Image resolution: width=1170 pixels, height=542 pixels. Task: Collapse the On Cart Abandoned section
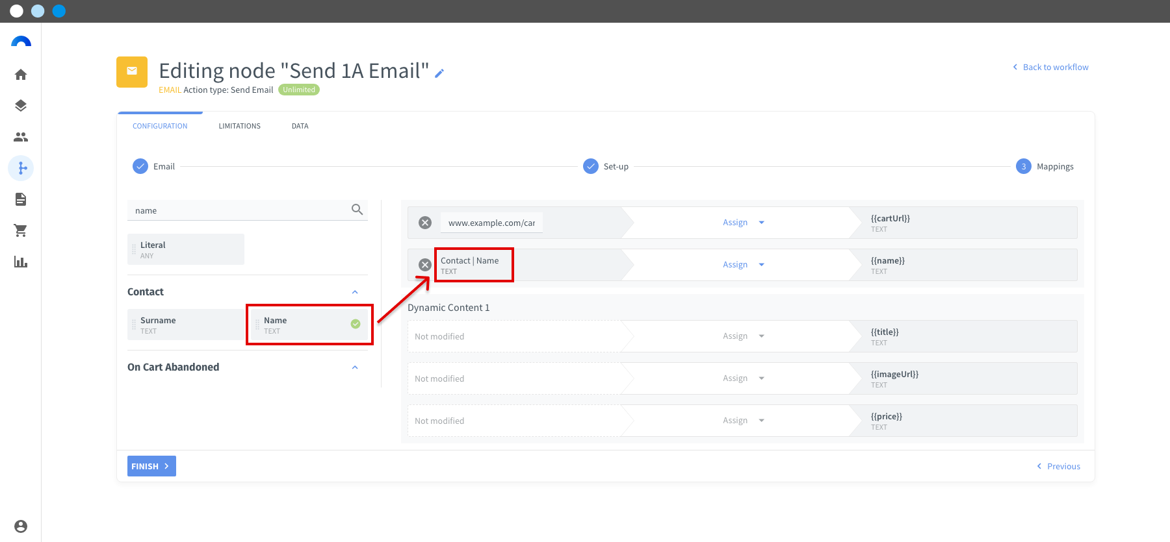click(x=355, y=367)
